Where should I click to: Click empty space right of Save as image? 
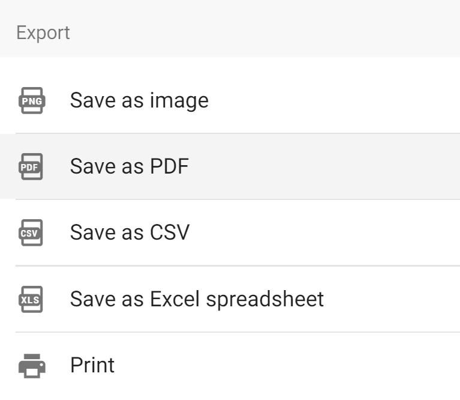pyautogui.click(x=335, y=100)
